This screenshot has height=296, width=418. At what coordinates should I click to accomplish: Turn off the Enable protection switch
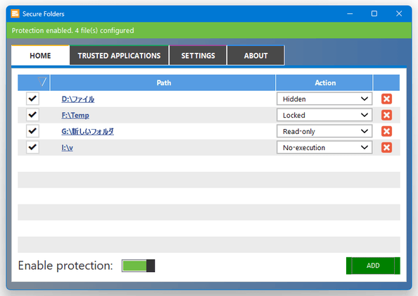coord(138,266)
